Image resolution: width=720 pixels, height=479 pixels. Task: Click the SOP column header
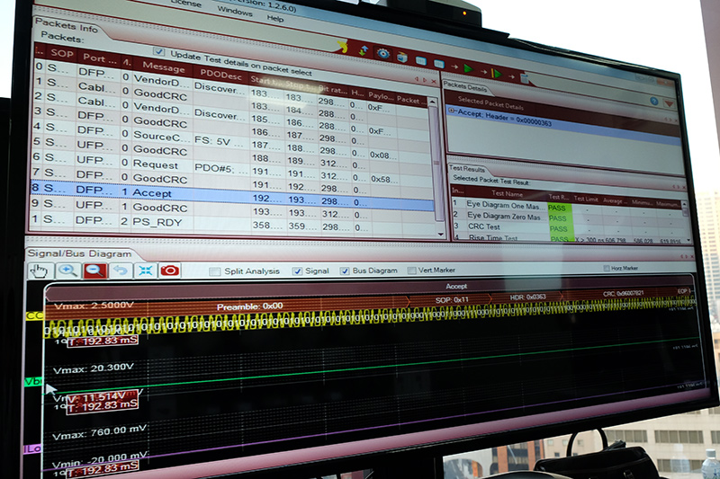click(x=62, y=53)
